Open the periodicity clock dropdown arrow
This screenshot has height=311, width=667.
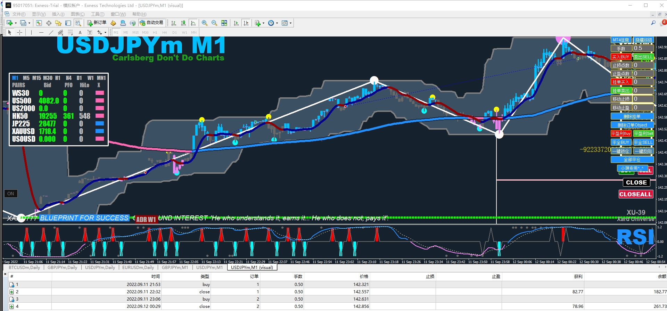pyautogui.click(x=277, y=23)
